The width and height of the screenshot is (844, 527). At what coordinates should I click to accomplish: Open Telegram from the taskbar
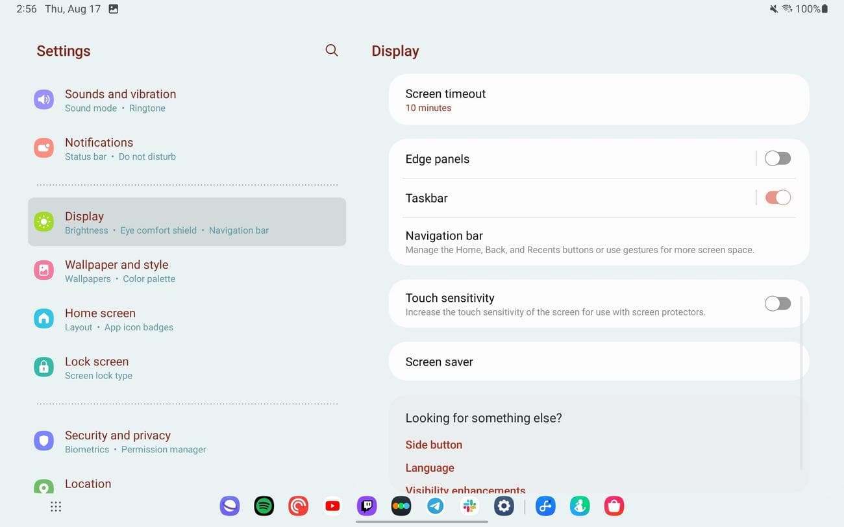point(436,506)
